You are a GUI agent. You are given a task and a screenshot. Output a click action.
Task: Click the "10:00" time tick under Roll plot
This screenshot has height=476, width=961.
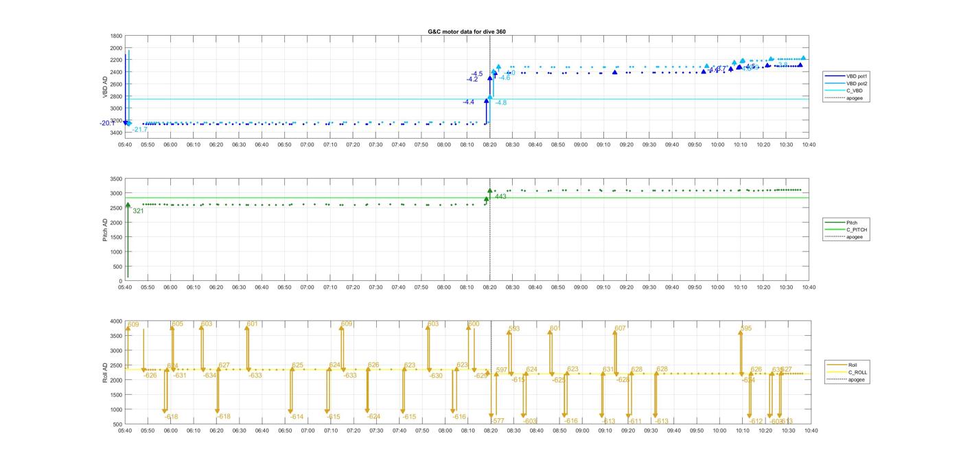coord(719,431)
